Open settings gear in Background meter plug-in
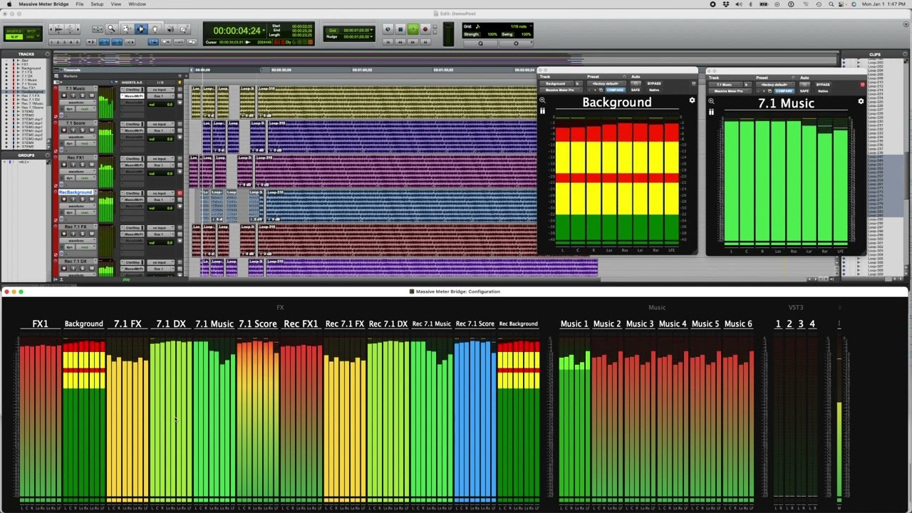This screenshot has height=513, width=912. [692, 101]
